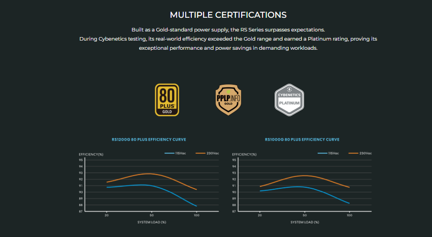Image resolution: width=432 pixels, height=237 pixels.
Task: Click the paragraph text mentioning Cybenetics testing
Action: (x=228, y=39)
